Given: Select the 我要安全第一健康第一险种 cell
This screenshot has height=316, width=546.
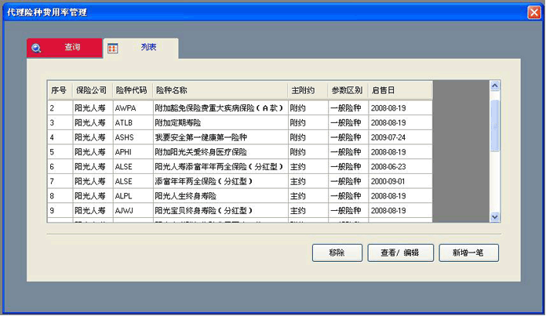Looking at the screenshot, I should point(220,137).
